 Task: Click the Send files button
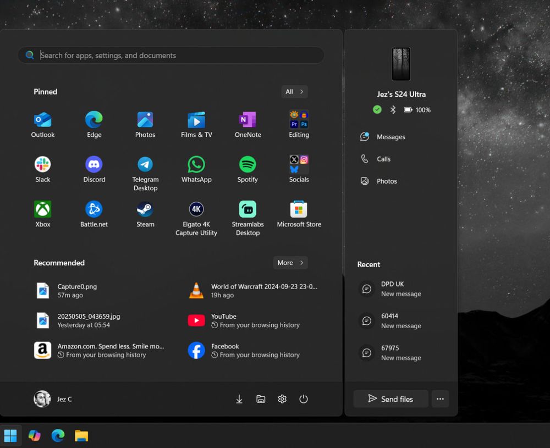click(391, 399)
